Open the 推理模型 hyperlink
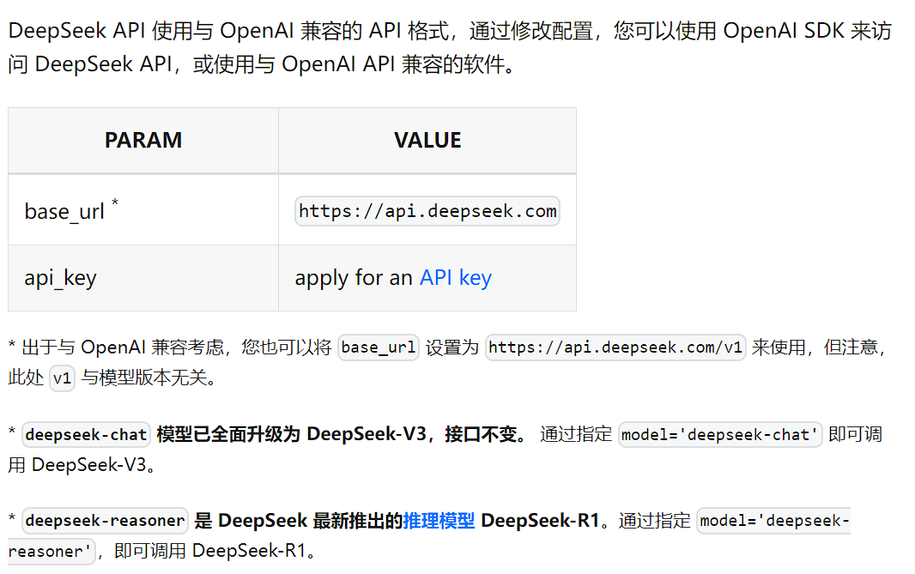This screenshot has height=574, width=915. pyautogui.click(x=439, y=520)
